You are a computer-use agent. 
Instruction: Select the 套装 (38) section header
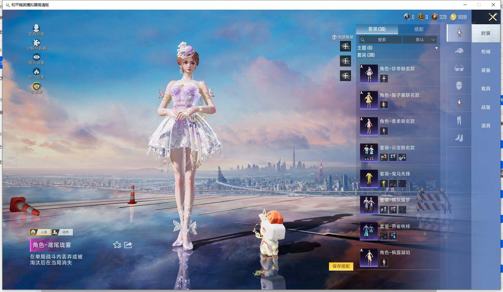[366, 55]
